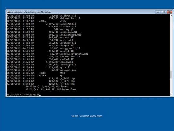Click the '17 Dir(s)' summary text

pyautogui.click(x=32, y=89)
